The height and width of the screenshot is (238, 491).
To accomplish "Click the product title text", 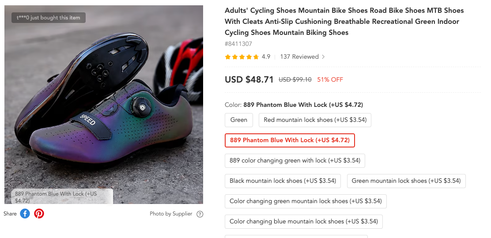I will point(344,21).
